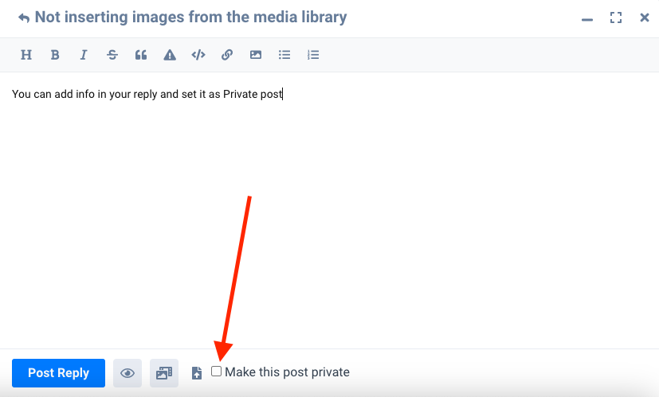Insert a numbered list
The image size is (659, 397).
(313, 55)
